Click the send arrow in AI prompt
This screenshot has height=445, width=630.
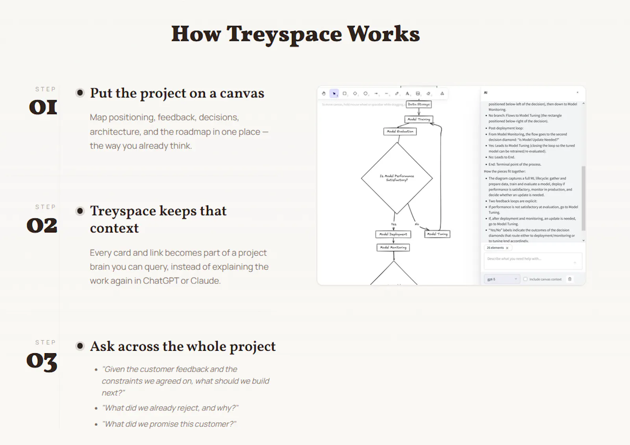point(575,263)
